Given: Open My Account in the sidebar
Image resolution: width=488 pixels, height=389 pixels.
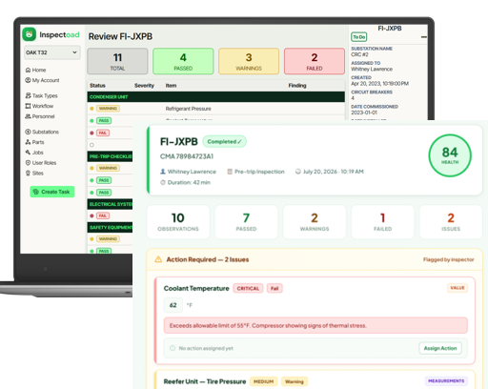Looking at the screenshot, I should pyautogui.click(x=42, y=80).
